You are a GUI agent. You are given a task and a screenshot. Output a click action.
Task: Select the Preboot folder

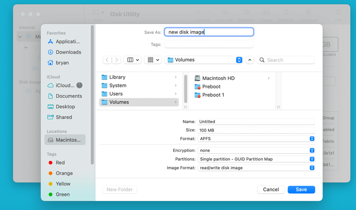[232, 87]
